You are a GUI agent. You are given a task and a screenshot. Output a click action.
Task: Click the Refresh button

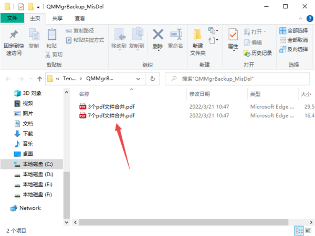click(x=153, y=79)
